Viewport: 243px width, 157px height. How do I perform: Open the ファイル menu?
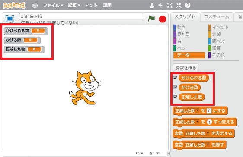pos(53,6)
